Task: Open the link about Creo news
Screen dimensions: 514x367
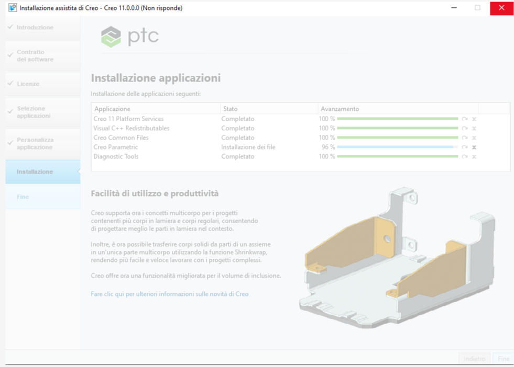Action: click(169, 294)
